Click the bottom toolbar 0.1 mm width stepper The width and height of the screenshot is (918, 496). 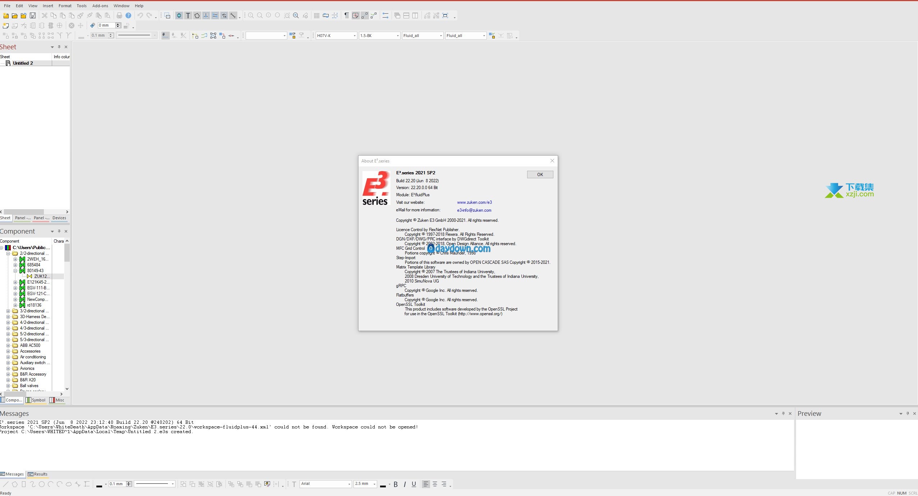(129, 484)
